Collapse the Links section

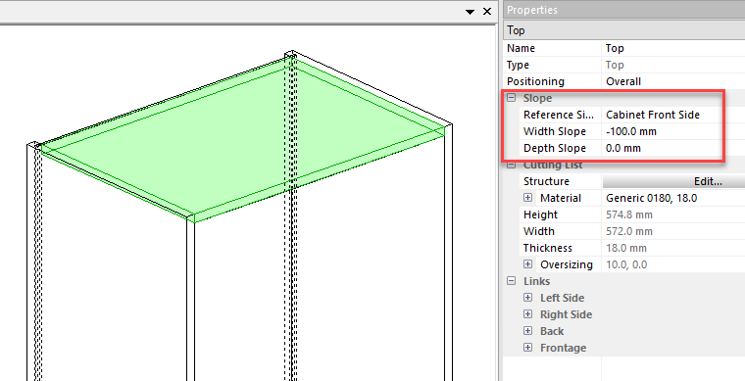512,281
